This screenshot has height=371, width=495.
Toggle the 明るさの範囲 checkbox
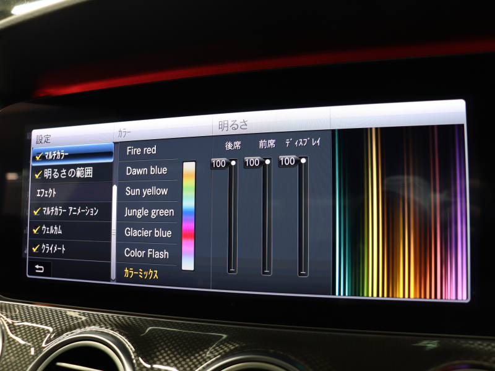38,174
